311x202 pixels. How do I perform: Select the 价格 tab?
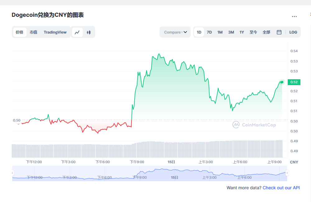[x=20, y=32]
